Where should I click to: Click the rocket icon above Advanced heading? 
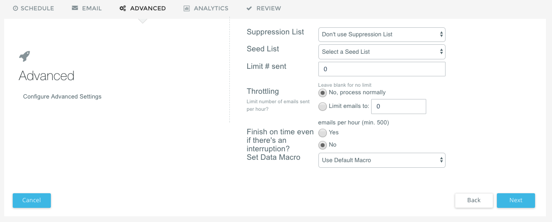(24, 56)
